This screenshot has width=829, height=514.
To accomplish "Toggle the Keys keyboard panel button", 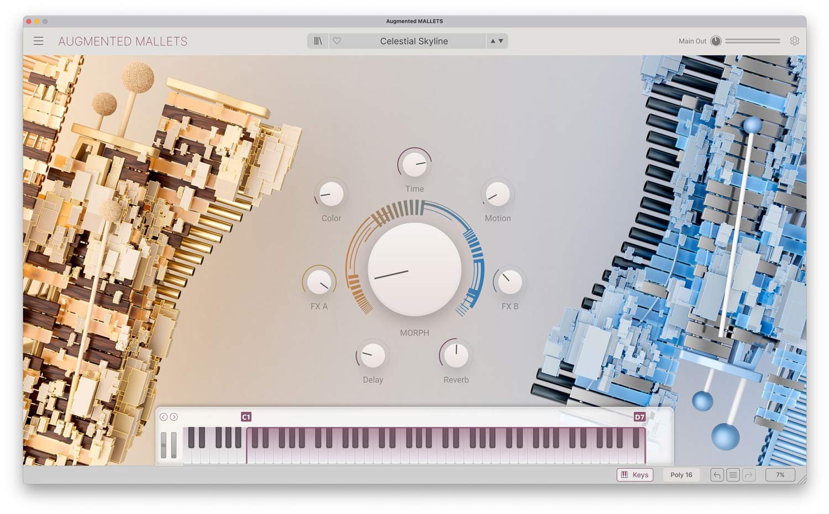I will (634, 475).
